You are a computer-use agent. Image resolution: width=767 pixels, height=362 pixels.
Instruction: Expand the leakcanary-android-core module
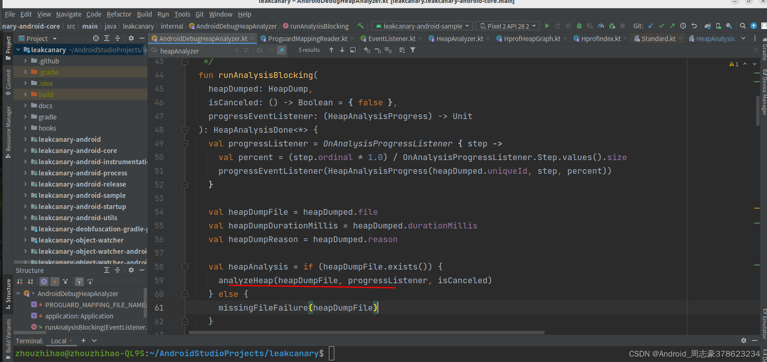click(x=25, y=151)
